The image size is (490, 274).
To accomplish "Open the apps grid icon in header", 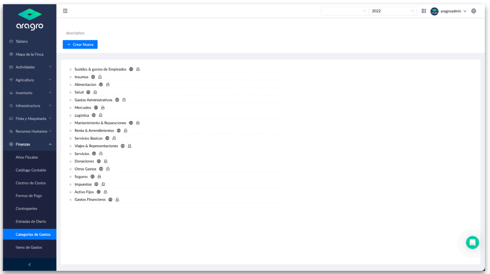I will coord(424,11).
